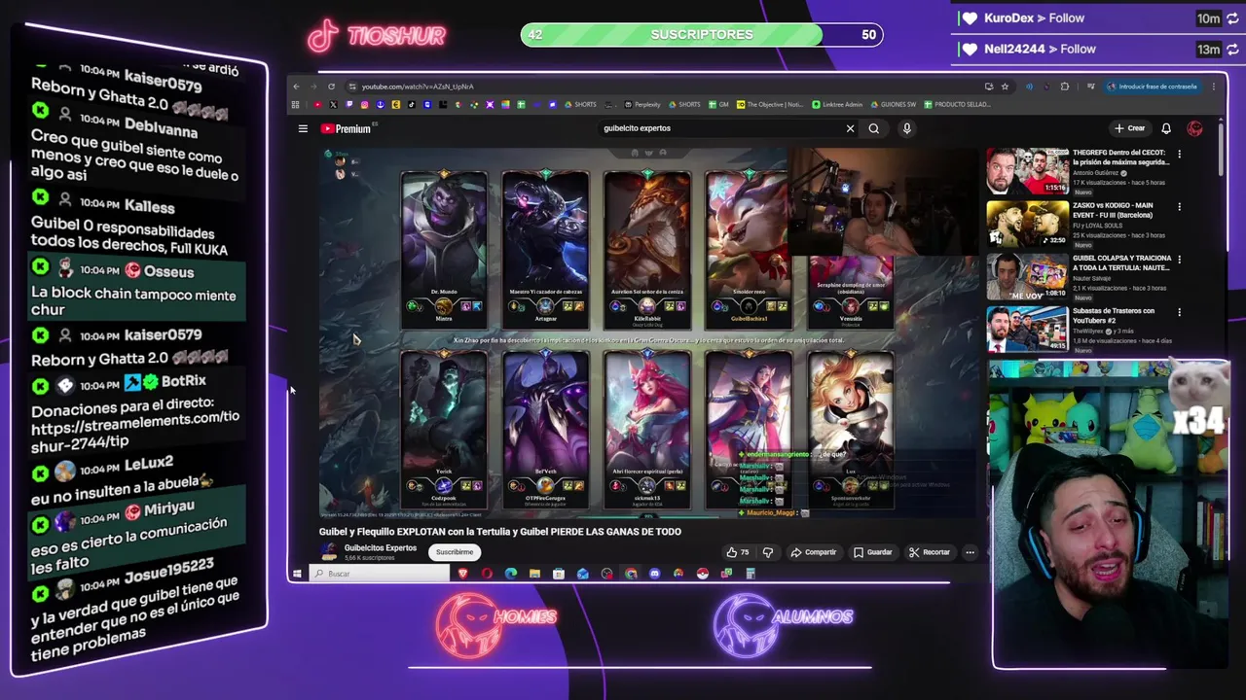Open the PRODUCTO SELLAD... bookmark
Viewport: 1246px width, 700px height.
[957, 104]
